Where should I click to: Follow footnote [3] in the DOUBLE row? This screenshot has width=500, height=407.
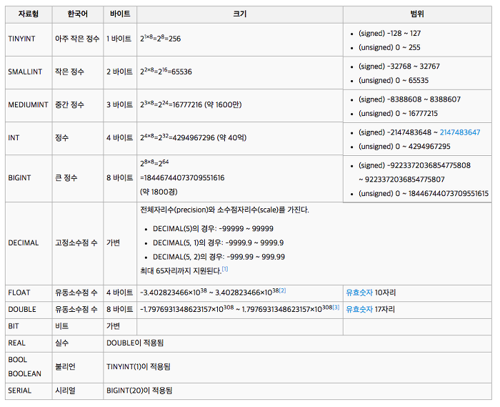[x=336, y=307]
